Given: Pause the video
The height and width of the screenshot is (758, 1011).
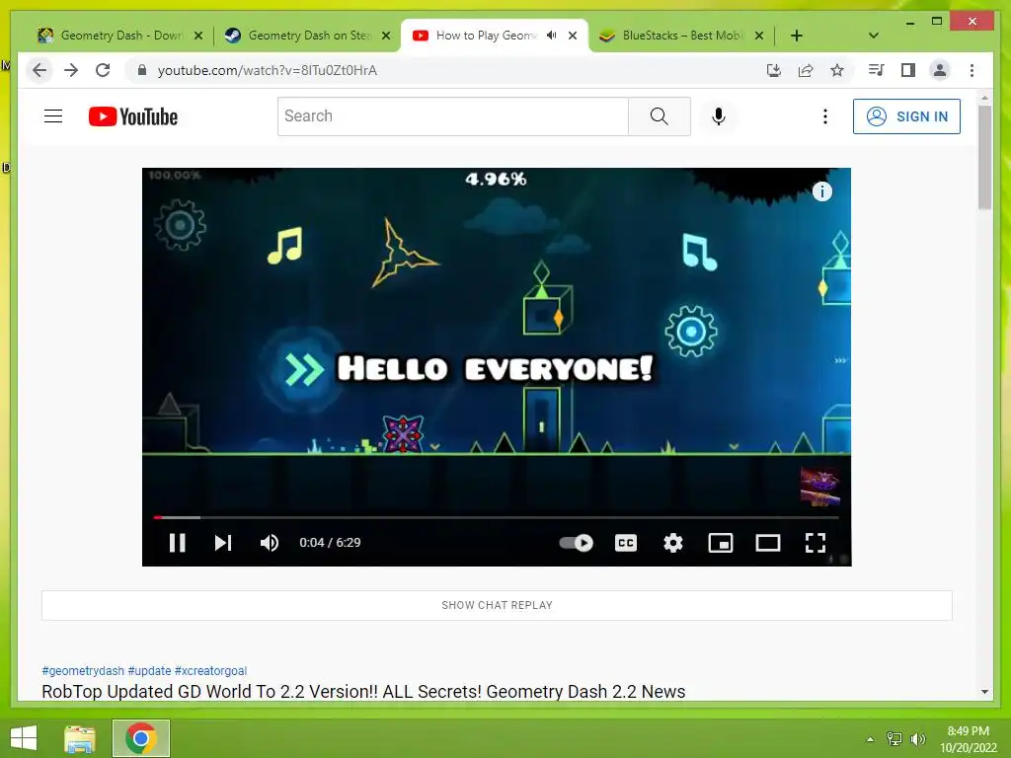Looking at the screenshot, I should (x=178, y=543).
